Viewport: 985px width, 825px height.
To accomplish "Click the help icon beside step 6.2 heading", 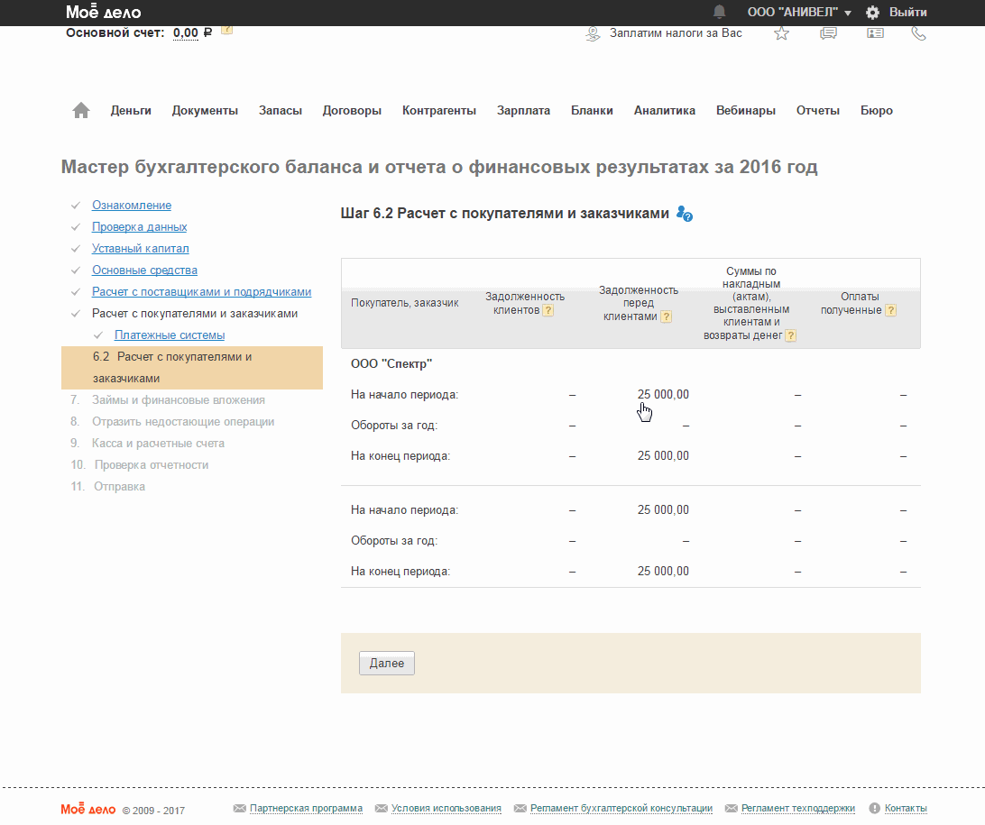I will click(685, 214).
